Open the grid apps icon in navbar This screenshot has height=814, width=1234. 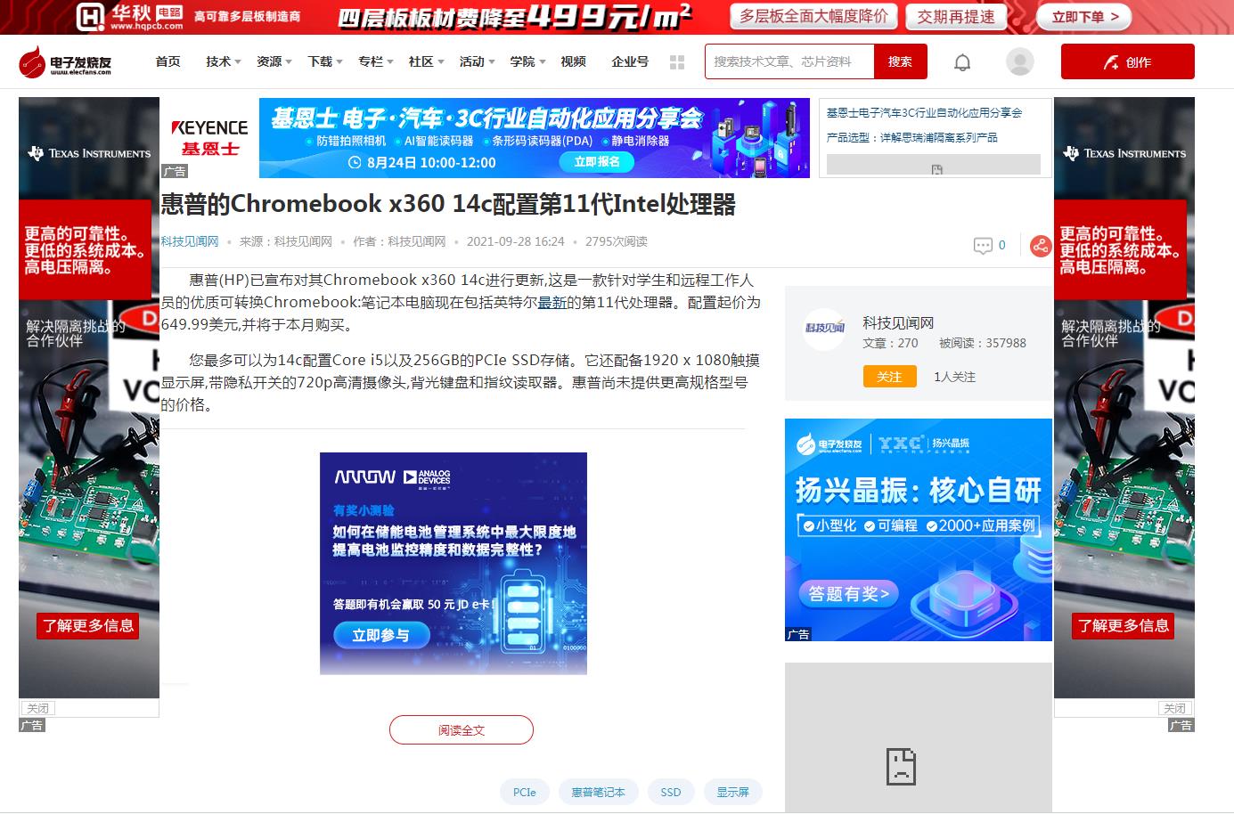(x=677, y=62)
